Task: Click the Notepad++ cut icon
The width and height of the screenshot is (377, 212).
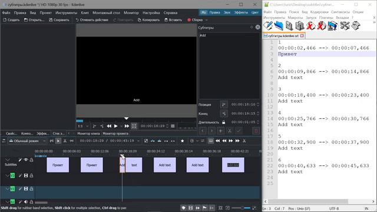Action: pos(345,26)
